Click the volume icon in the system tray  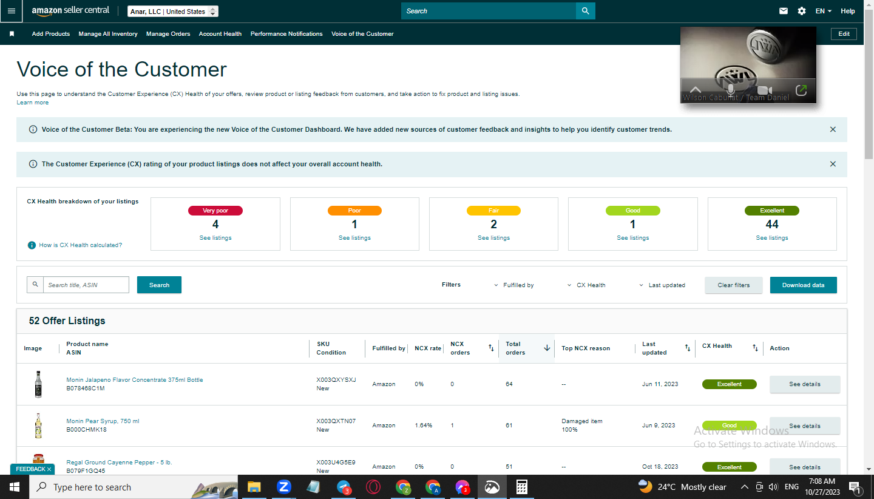(773, 487)
